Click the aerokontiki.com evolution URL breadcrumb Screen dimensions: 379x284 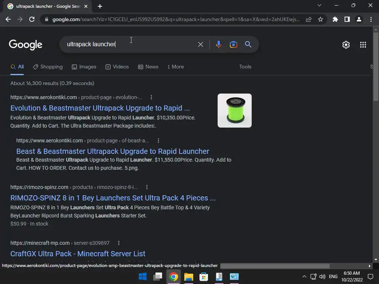pyautogui.click(x=76, y=97)
